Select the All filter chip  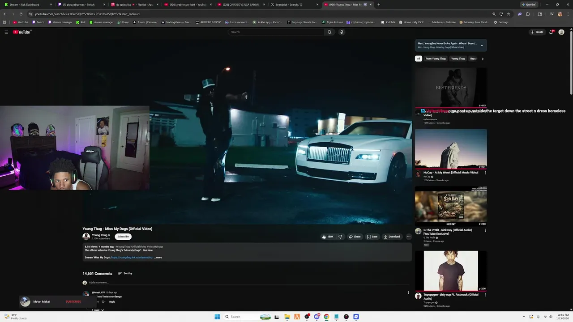(x=419, y=59)
